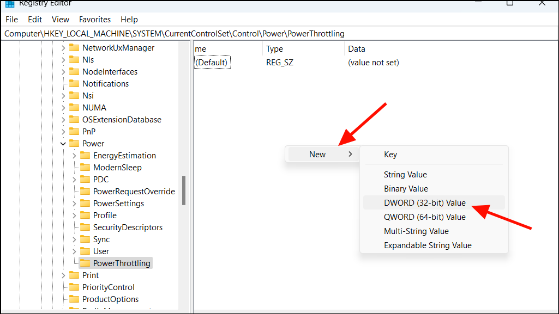Expand the NetworkUxManager key
This screenshot has height=314, width=559.
coord(63,48)
